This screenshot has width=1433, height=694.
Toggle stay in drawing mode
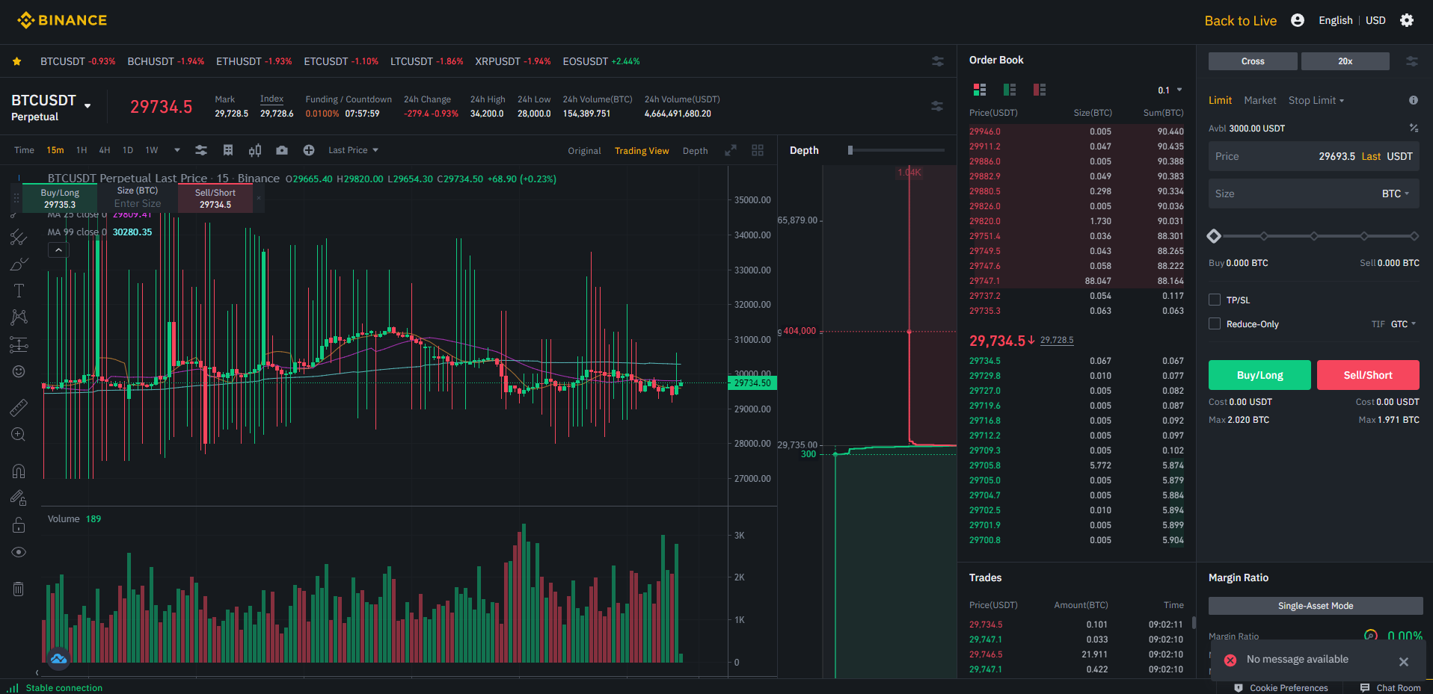[19, 498]
